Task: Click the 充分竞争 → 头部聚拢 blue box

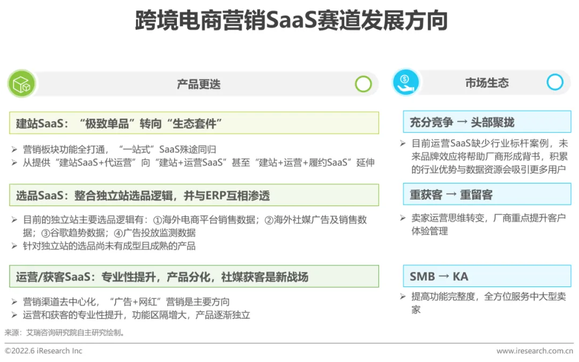Action: (487, 122)
